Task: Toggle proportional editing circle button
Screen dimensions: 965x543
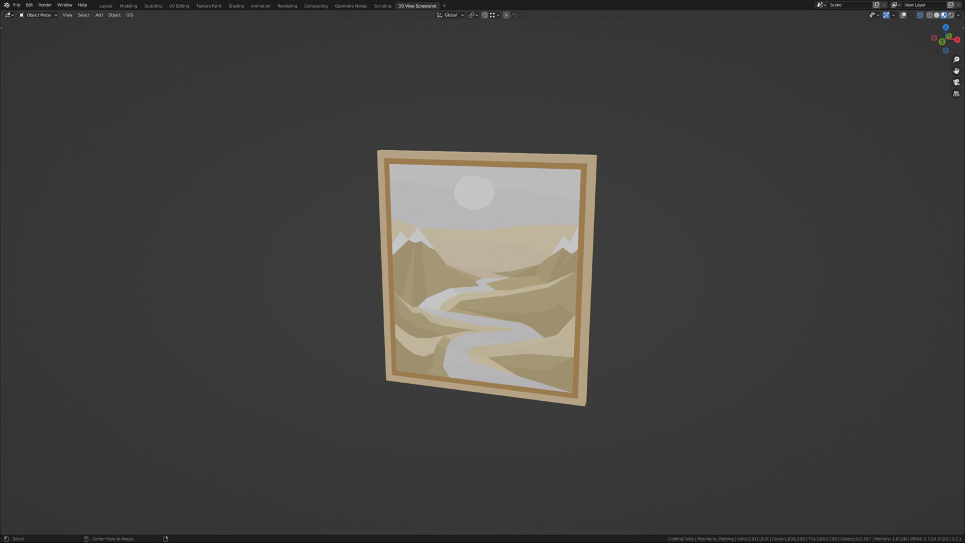Action: 506,15
